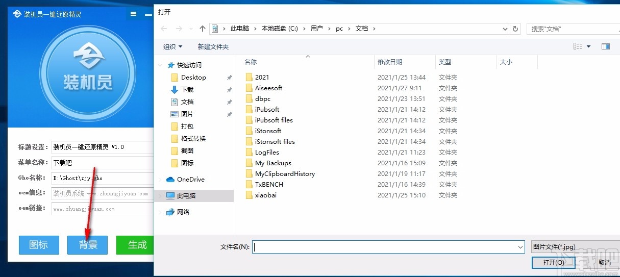Expand the OneDrive tree node
This screenshot has height=277, width=620.
[x=161, y=180]
